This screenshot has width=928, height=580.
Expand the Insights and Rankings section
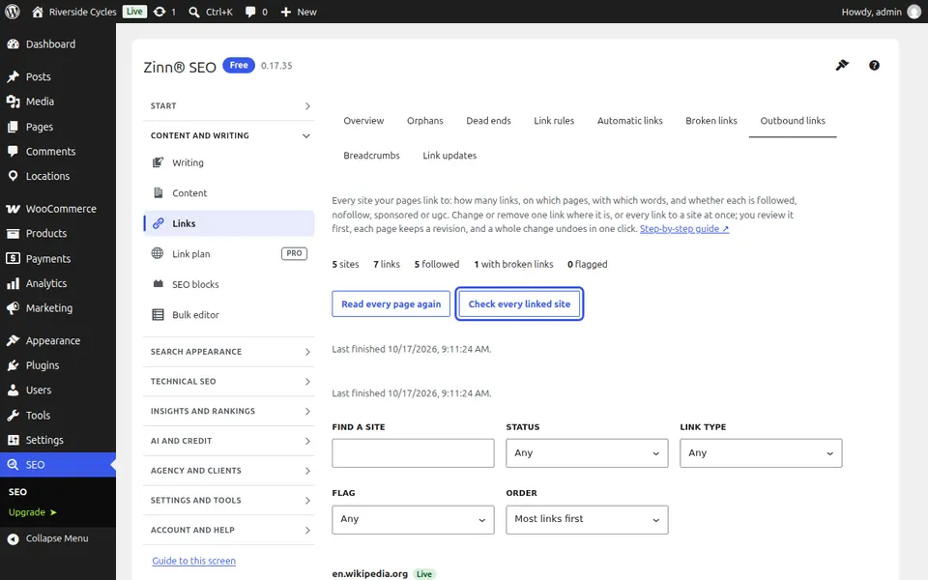tap(229, 411)
